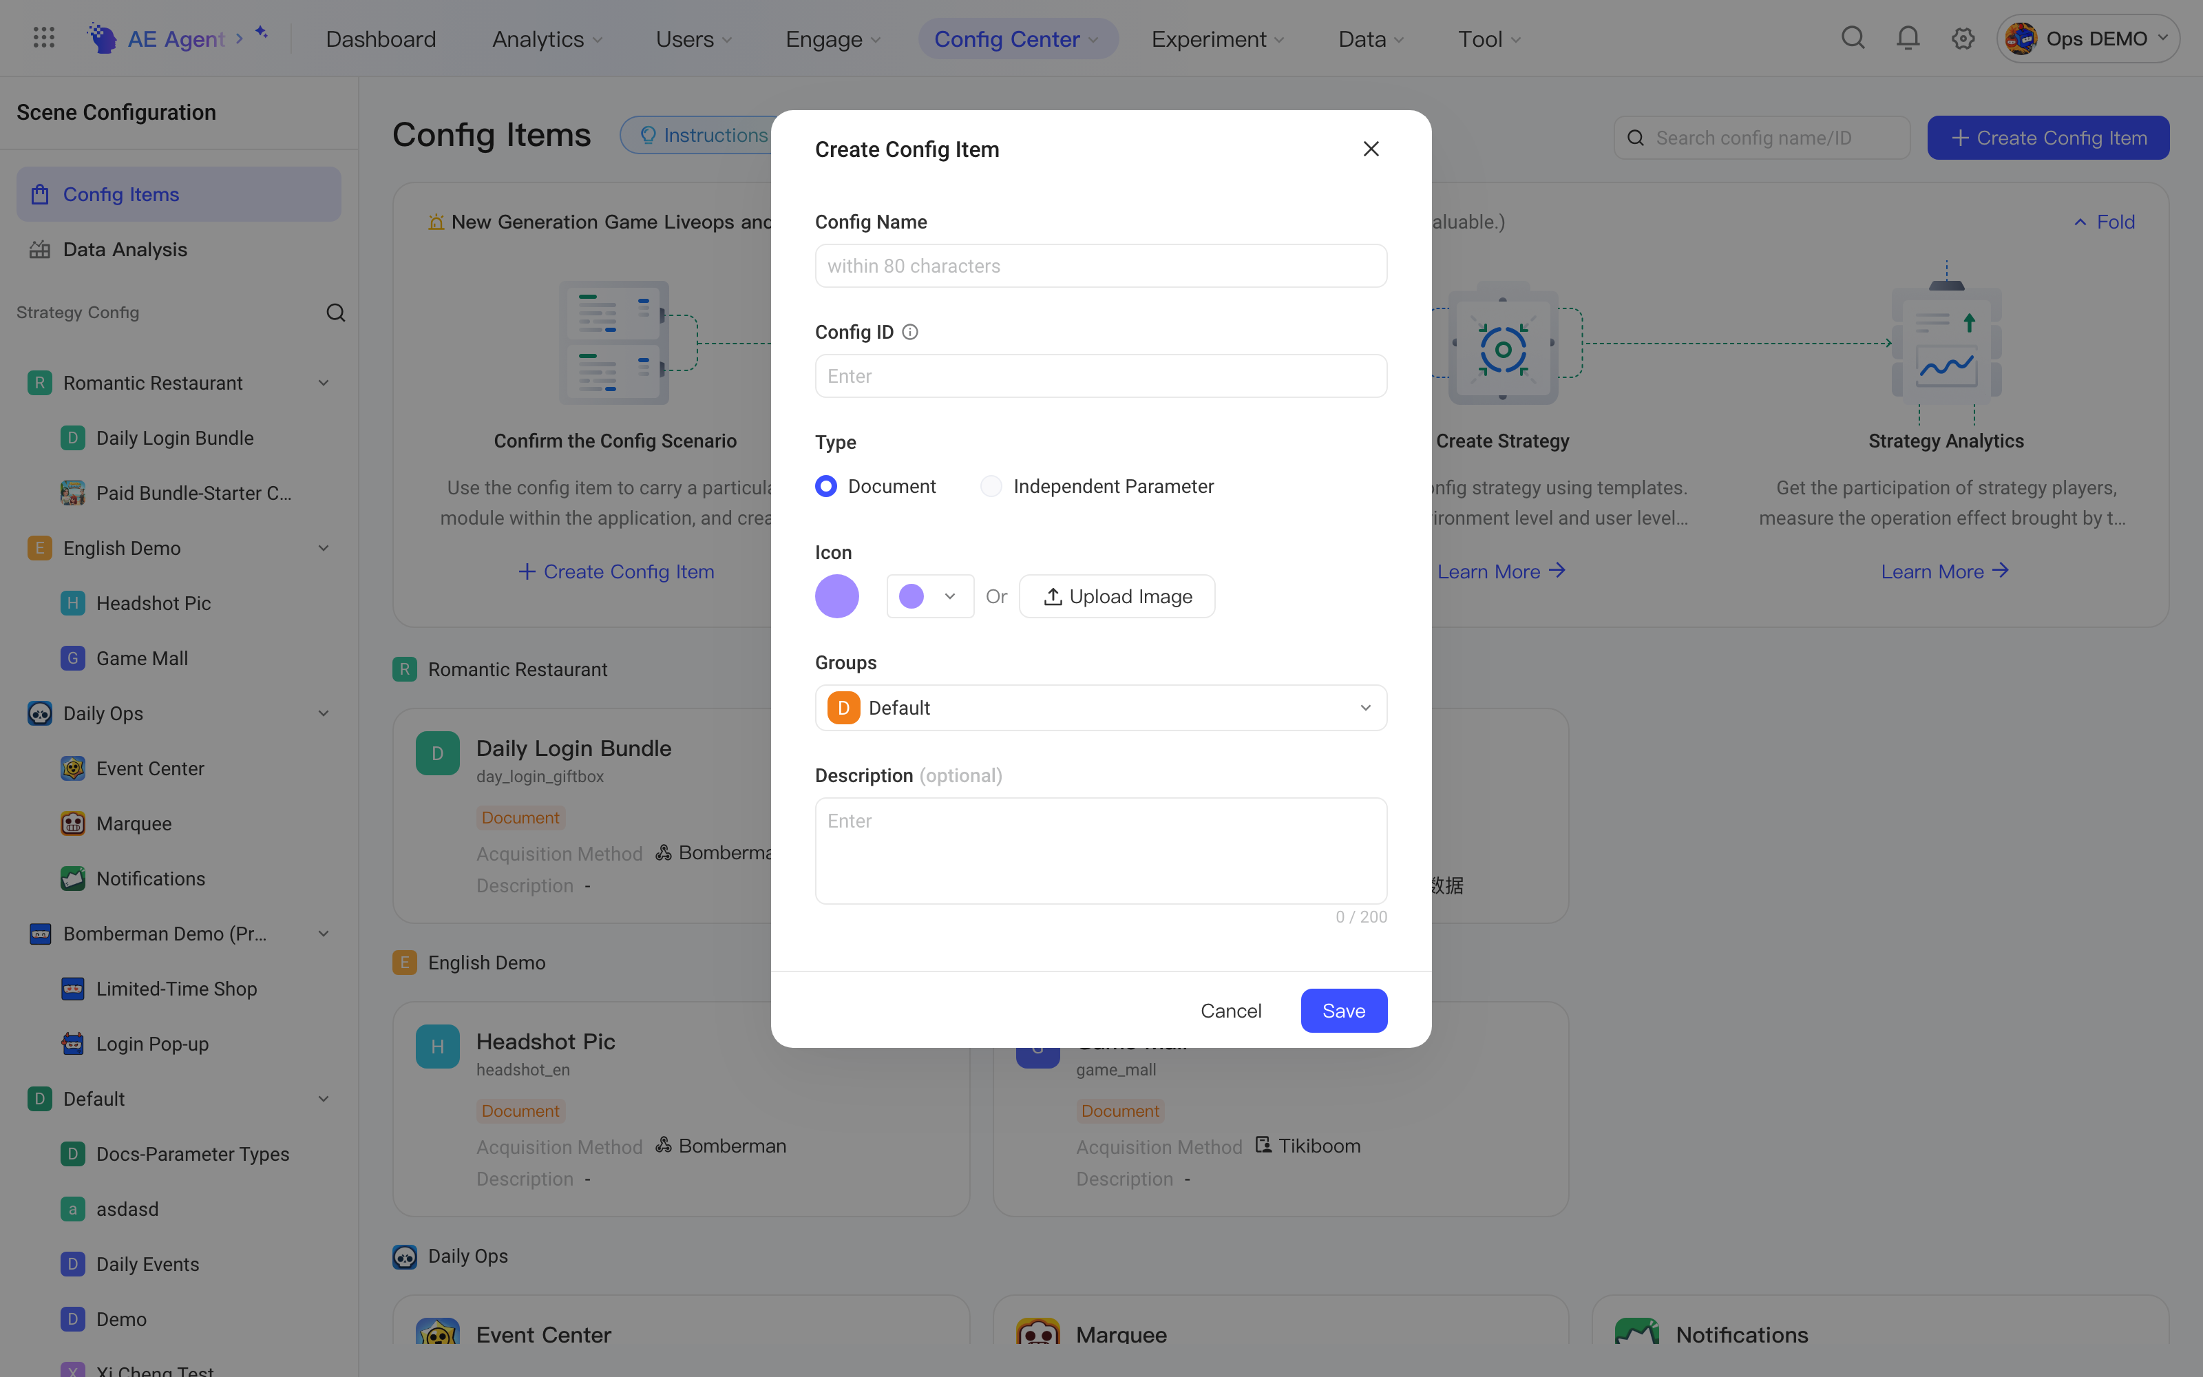Open the settings gear icon
The image size is (2203, 1377).
1963,39
